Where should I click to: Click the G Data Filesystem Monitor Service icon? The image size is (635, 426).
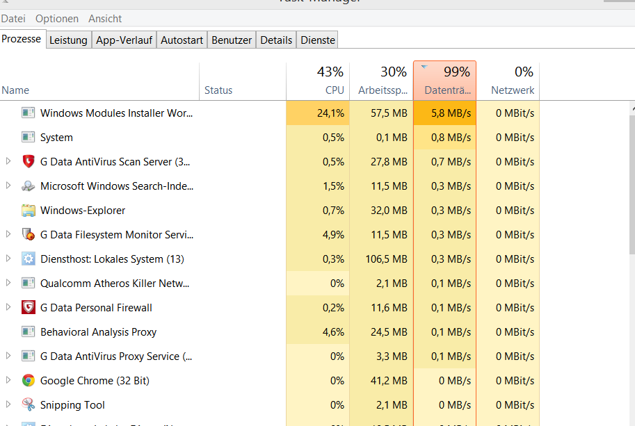coord(28,234)
